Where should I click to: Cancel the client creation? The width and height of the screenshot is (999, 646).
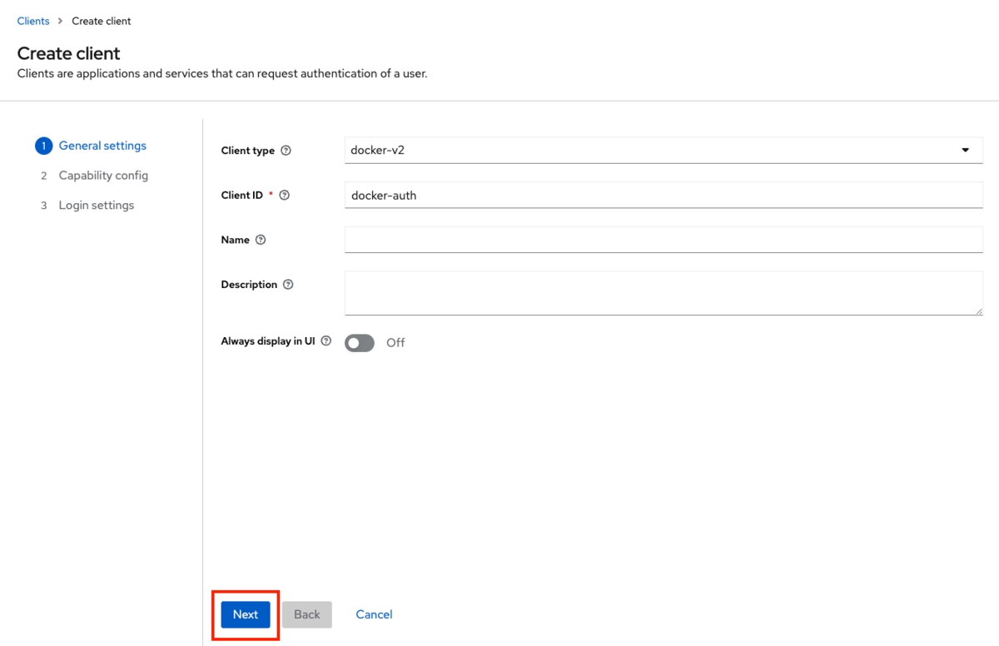(x=373, y=614)
